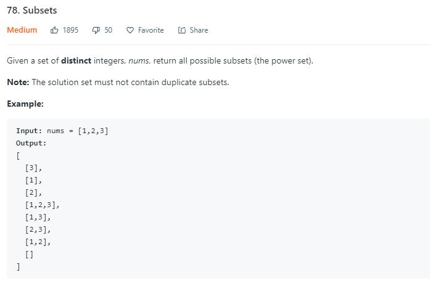Click the 1895 likes count

click(x=70, y=30)
